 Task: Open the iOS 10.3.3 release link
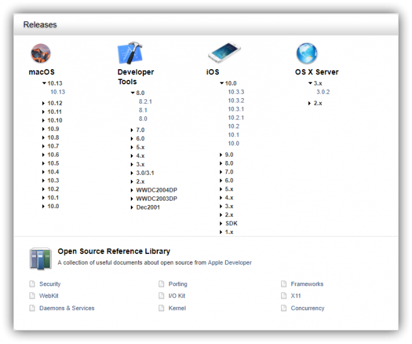click(x=236, y=92)
